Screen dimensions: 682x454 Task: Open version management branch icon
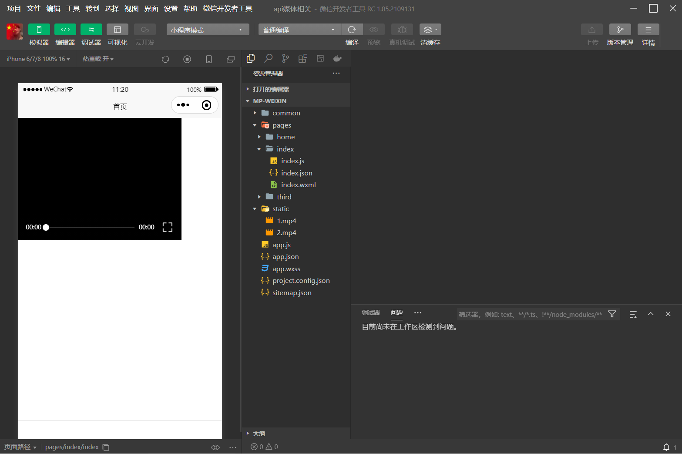point(620,29)
